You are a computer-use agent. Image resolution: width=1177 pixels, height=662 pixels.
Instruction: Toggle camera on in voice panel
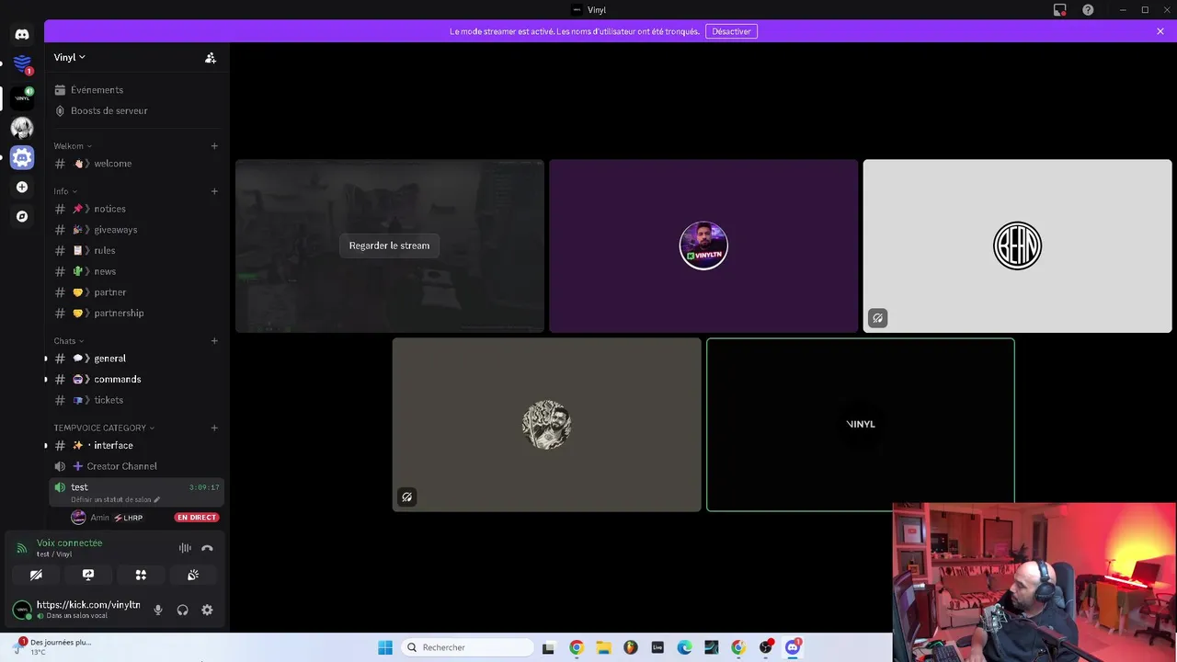36,575
